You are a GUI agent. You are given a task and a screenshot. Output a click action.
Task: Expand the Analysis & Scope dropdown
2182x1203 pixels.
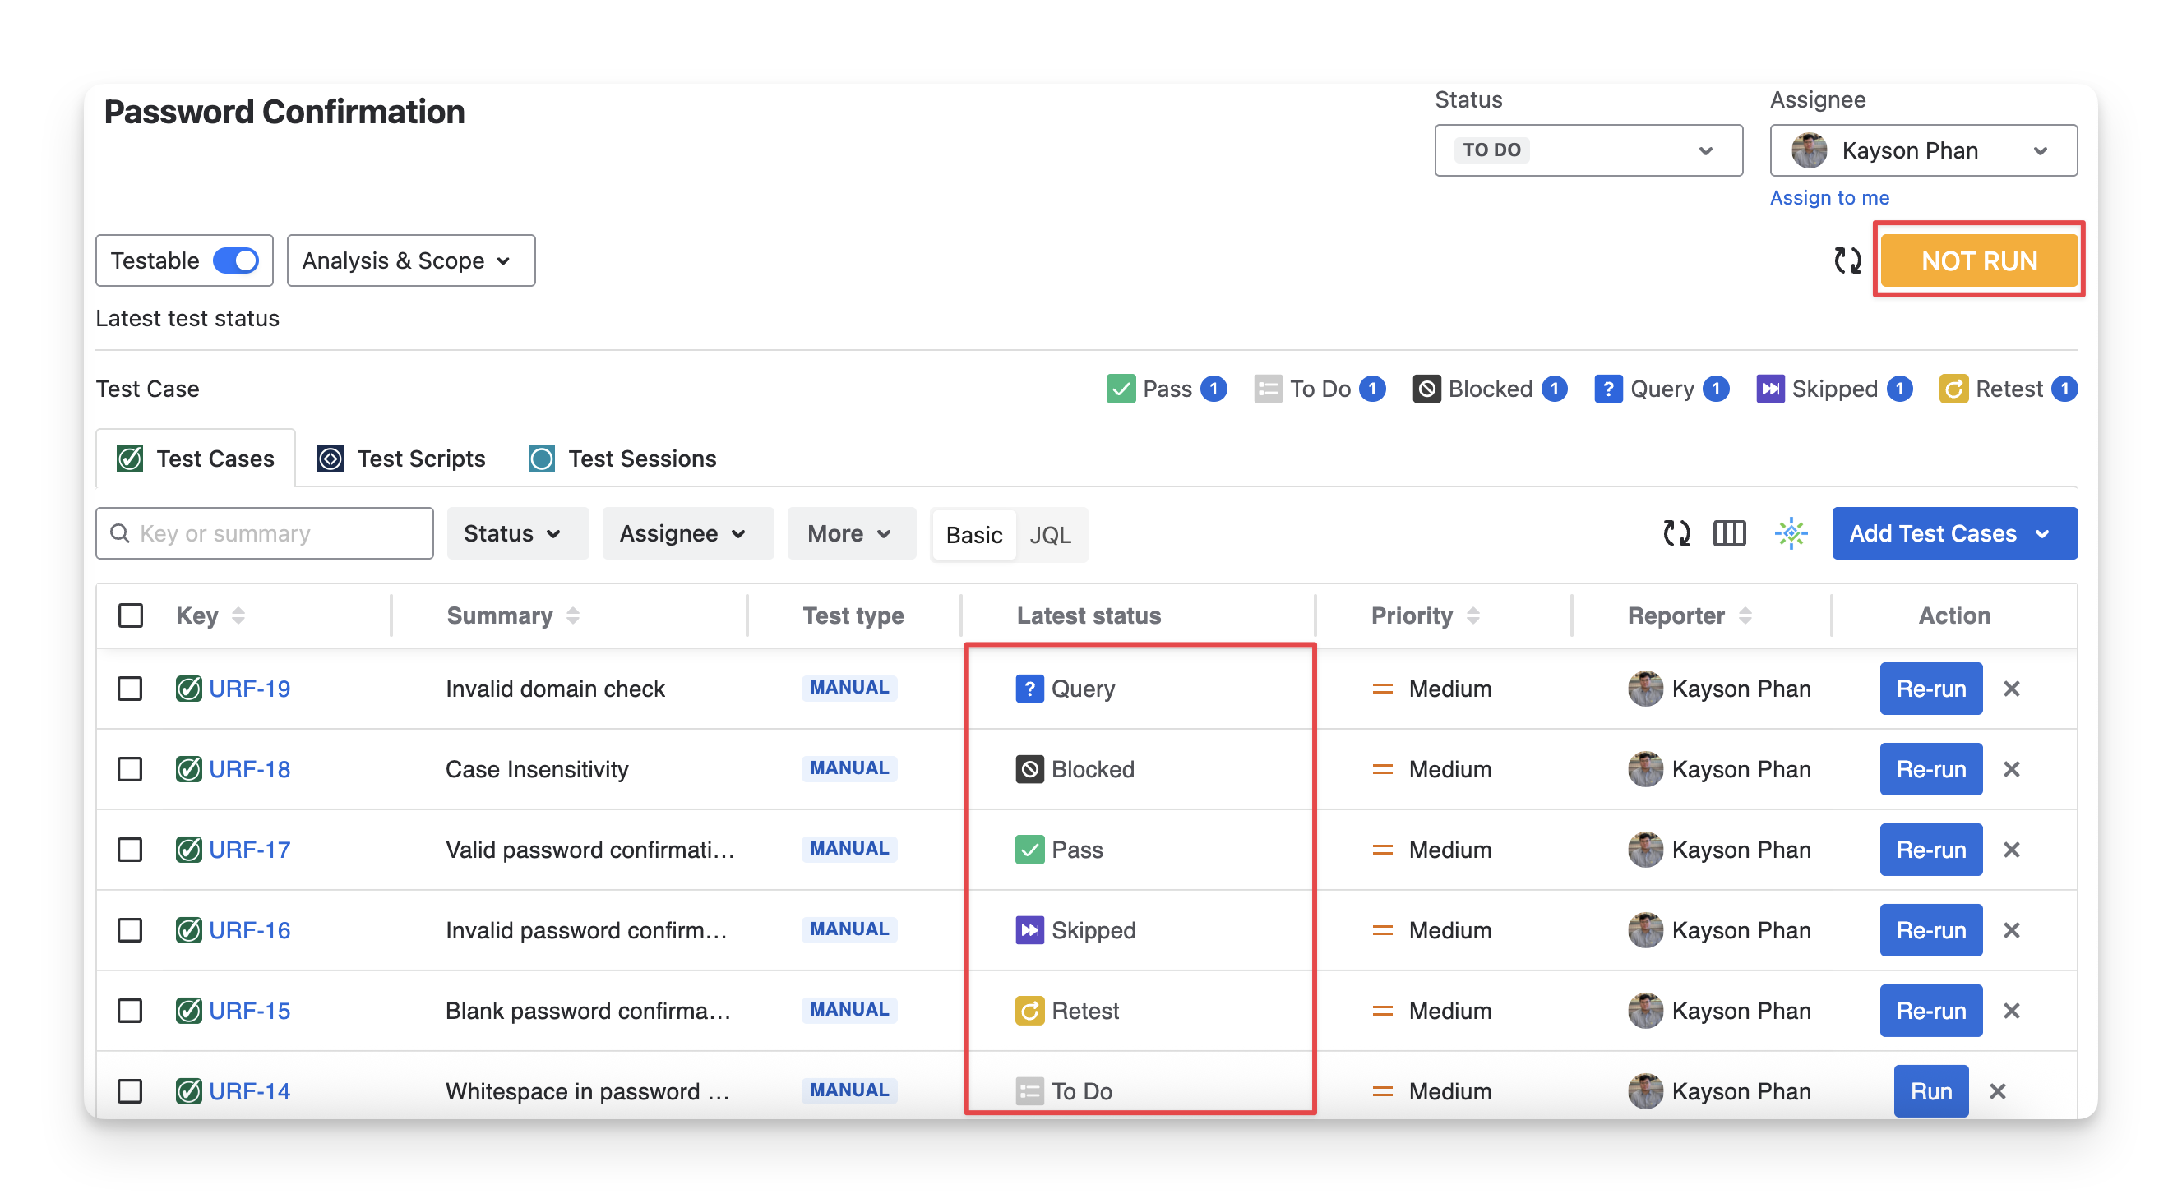coord(411,260)
